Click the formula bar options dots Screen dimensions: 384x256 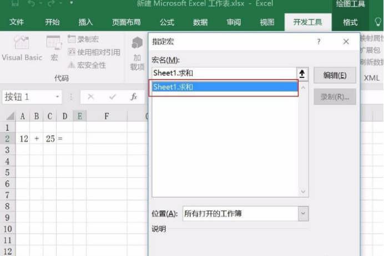[x=71, y=97]
